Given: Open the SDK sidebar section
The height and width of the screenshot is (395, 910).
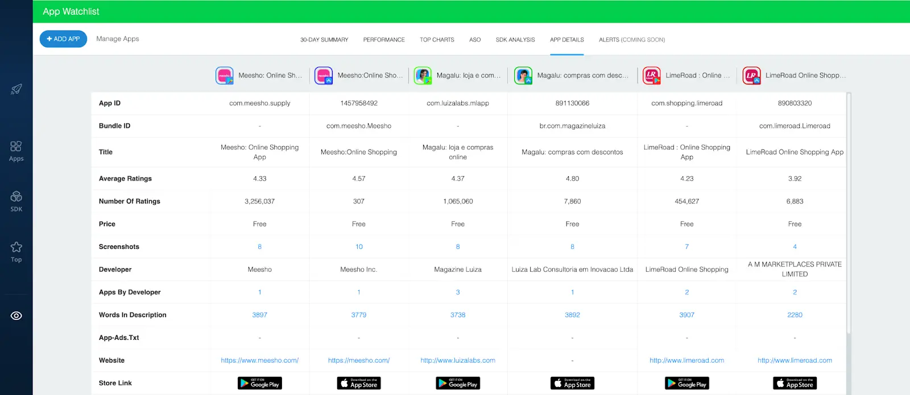Looking at the screenshot, I should coord(16,201).
